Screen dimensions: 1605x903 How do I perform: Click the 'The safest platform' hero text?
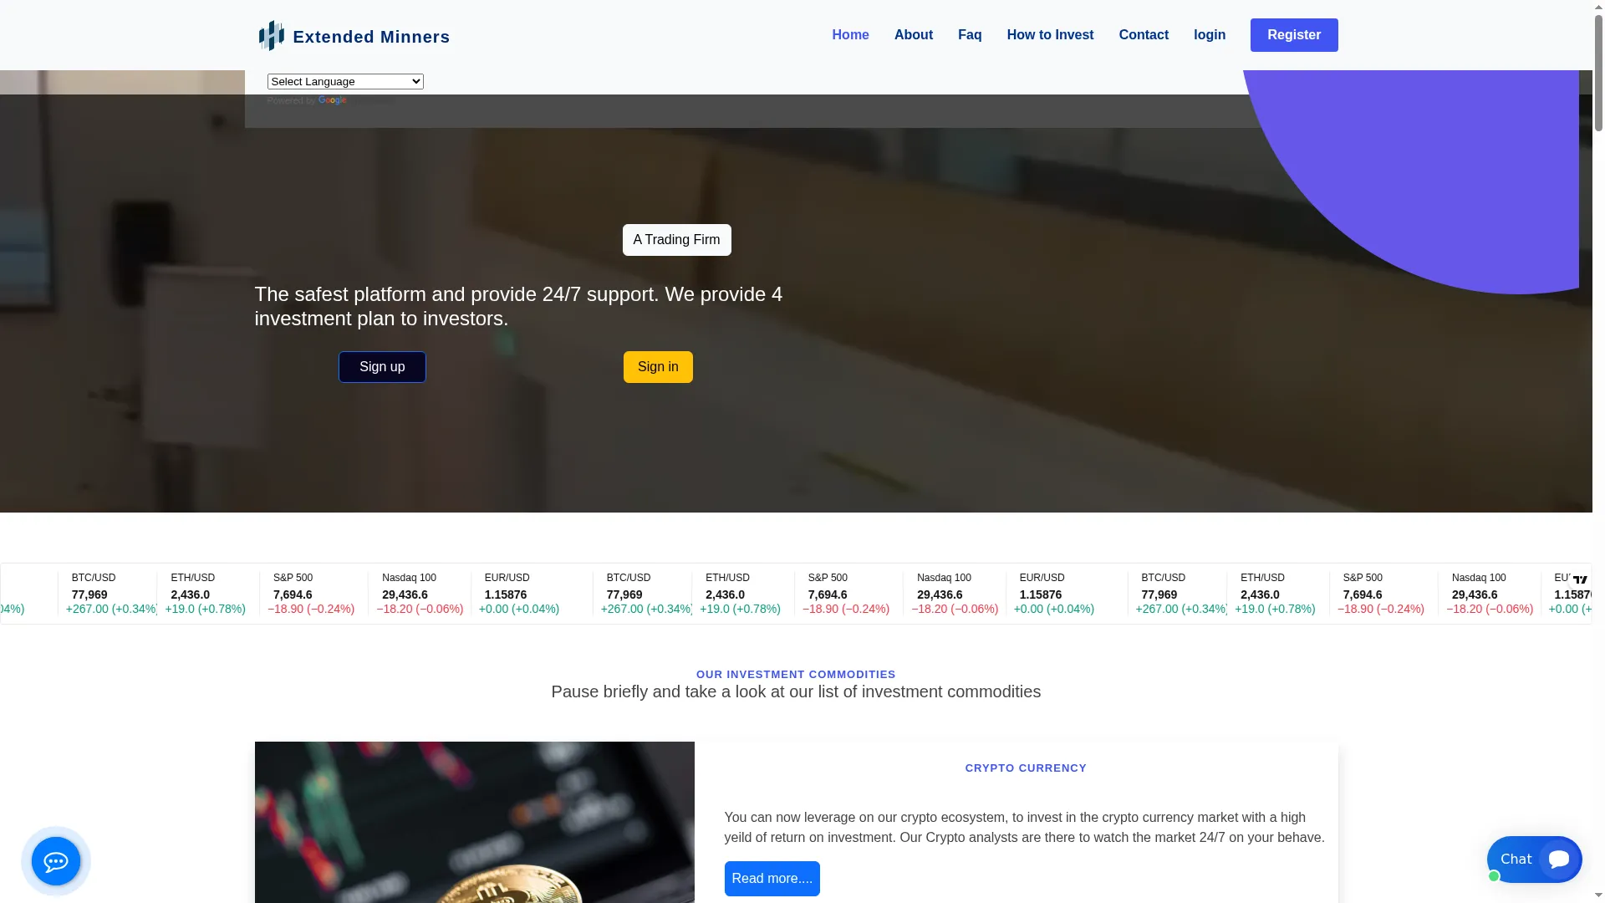pyautogui.click(x=518, y=306)
